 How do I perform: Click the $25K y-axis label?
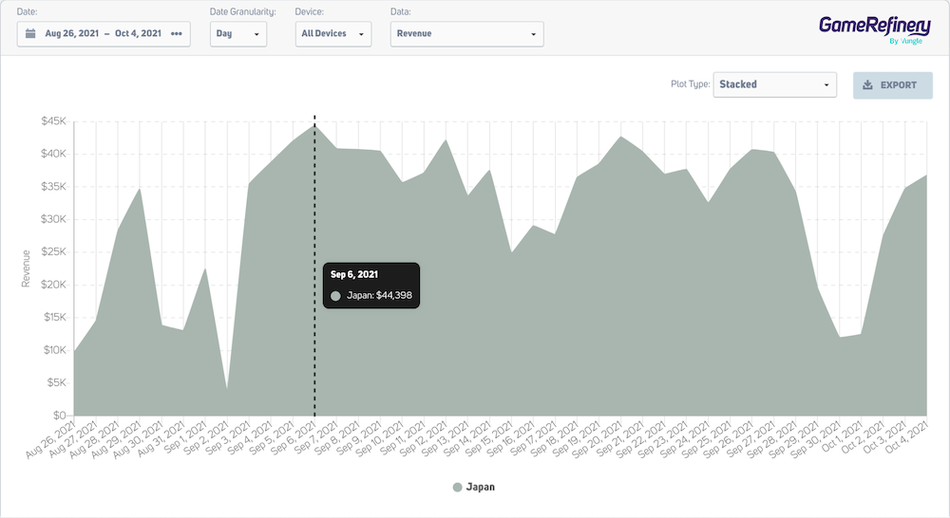click(x=54, y=251)
